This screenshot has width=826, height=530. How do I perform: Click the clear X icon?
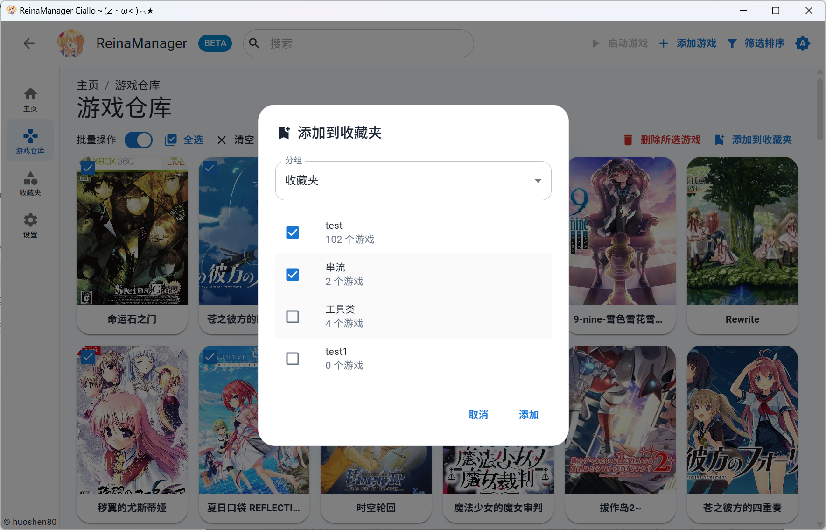click(222, 140)
